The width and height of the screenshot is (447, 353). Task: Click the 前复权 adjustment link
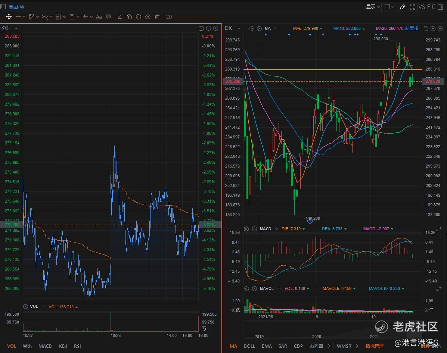click(412, 28)
